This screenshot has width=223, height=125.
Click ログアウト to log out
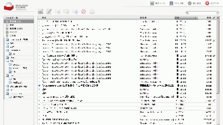tap(212, 3)
